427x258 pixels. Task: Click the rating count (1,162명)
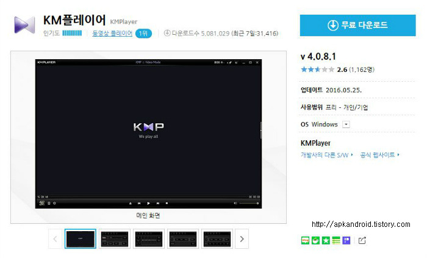click(x=361, y=70)
